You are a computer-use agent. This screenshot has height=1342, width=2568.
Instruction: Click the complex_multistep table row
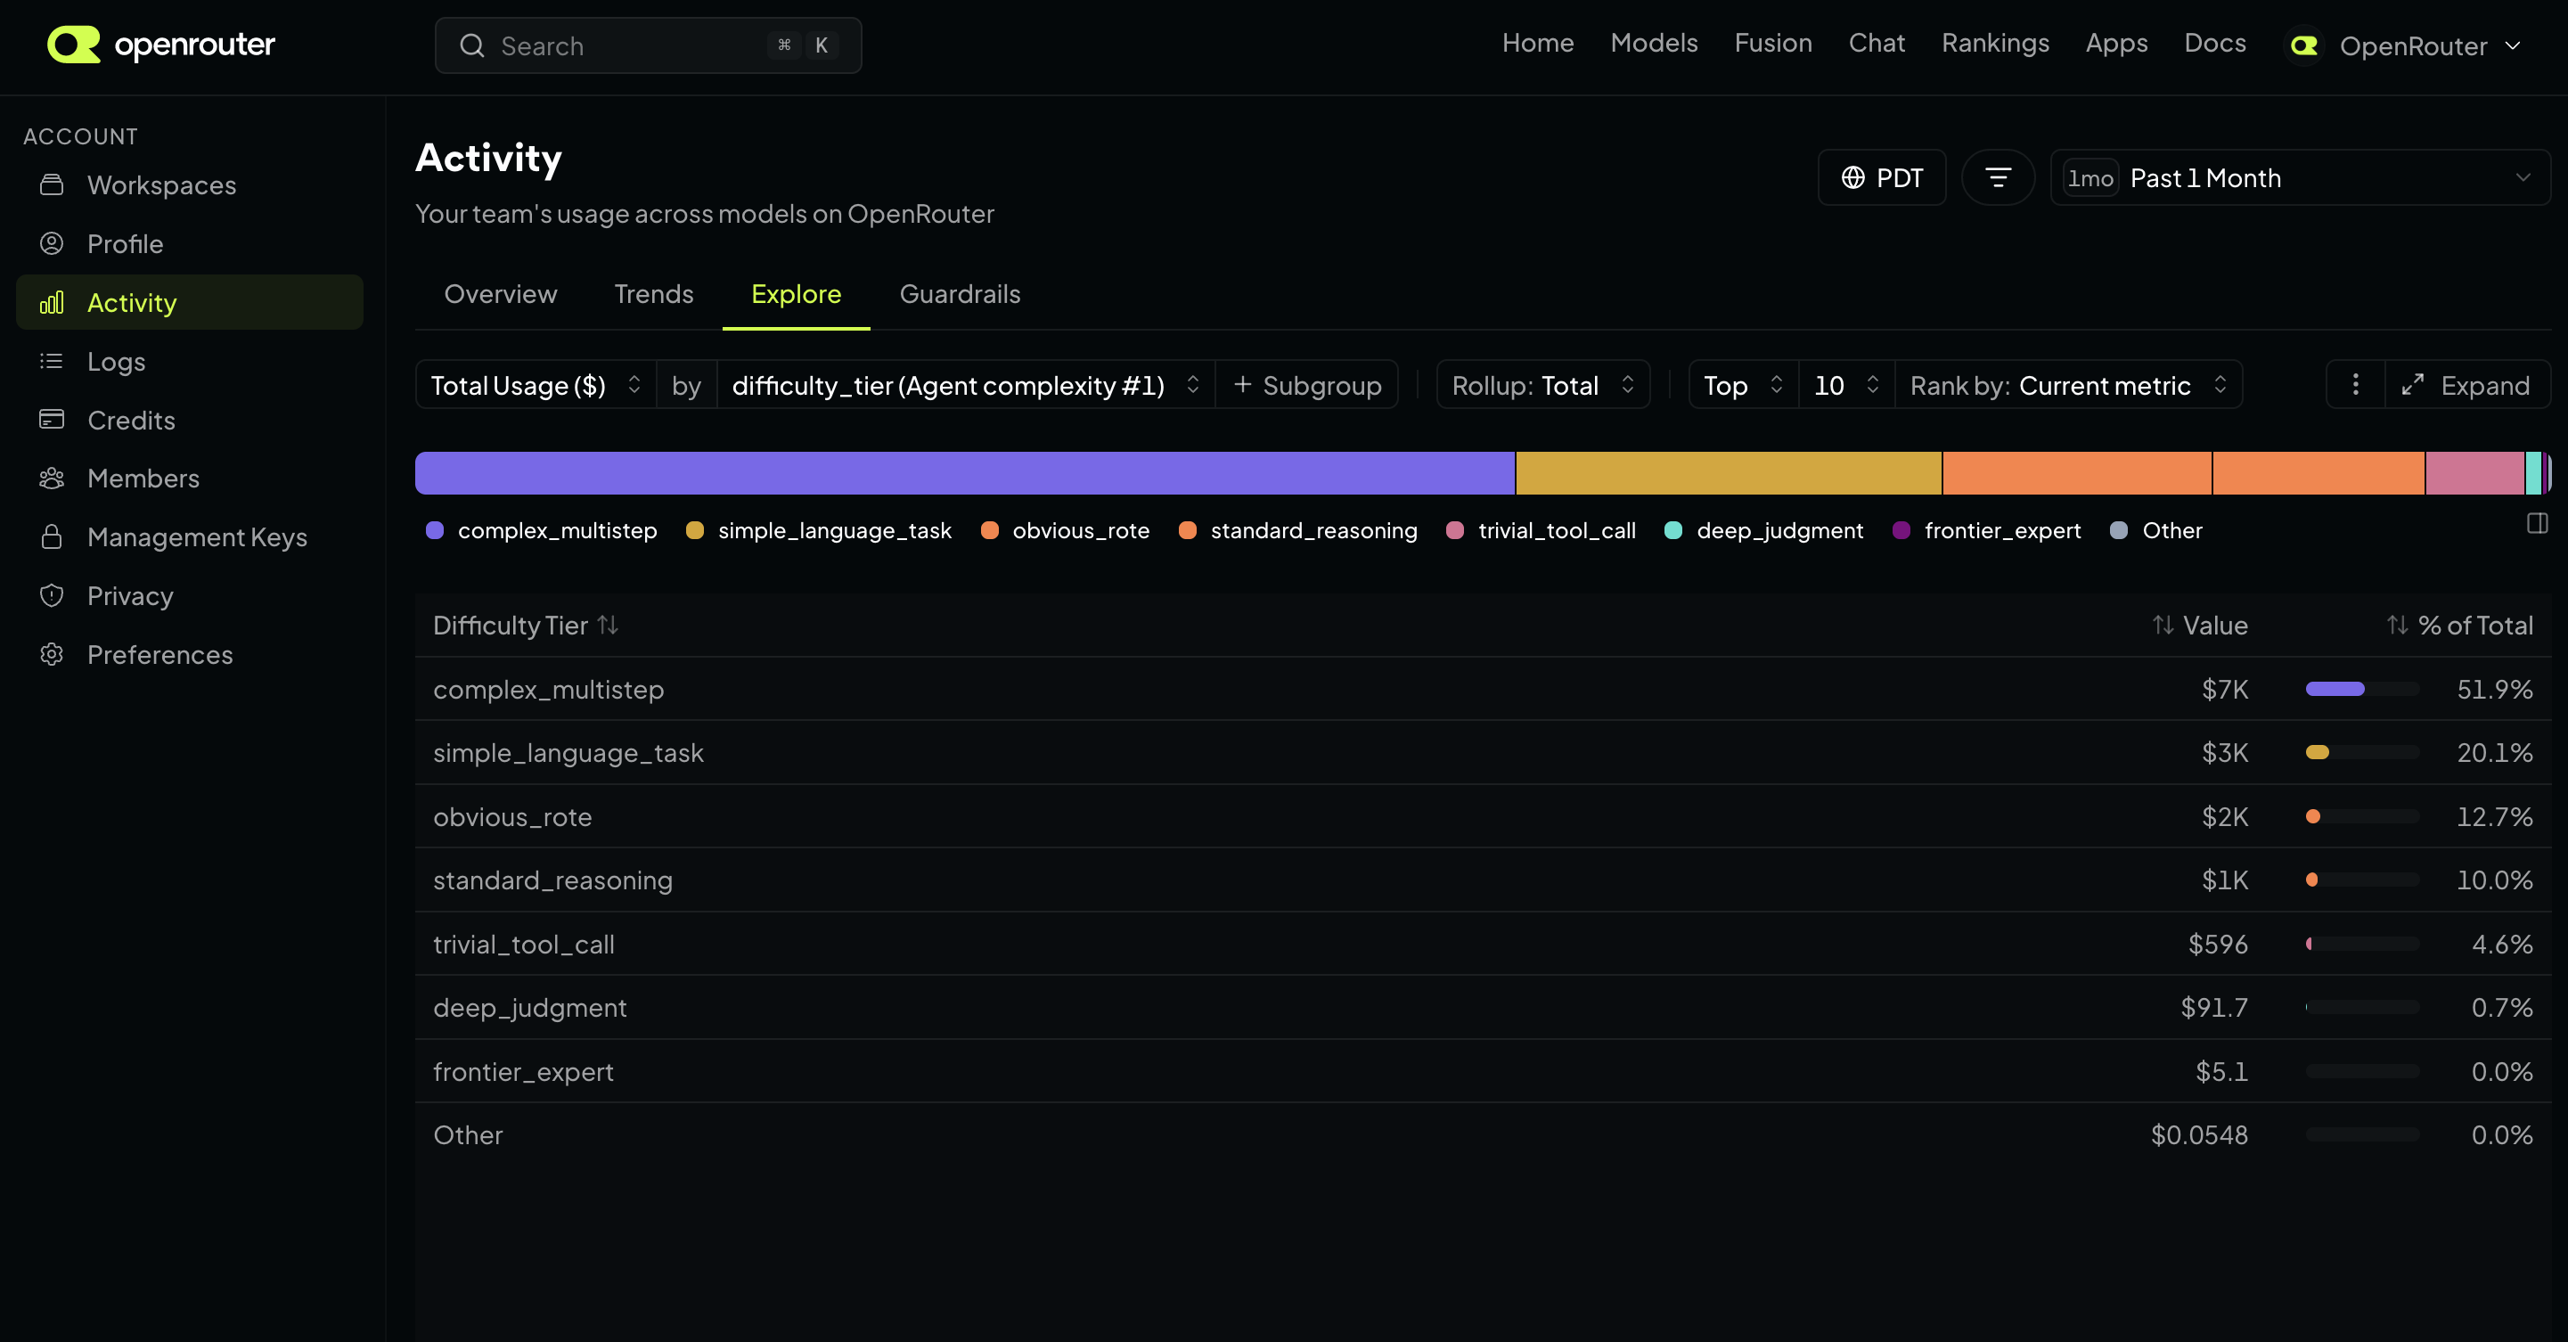pos(1483,690)
